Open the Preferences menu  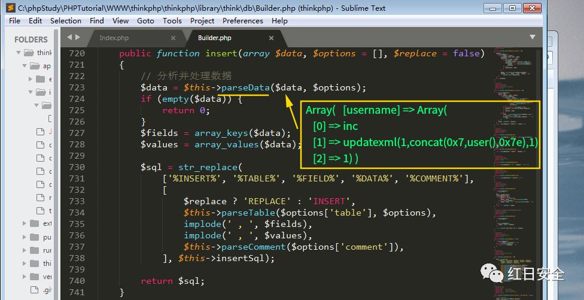243,21
